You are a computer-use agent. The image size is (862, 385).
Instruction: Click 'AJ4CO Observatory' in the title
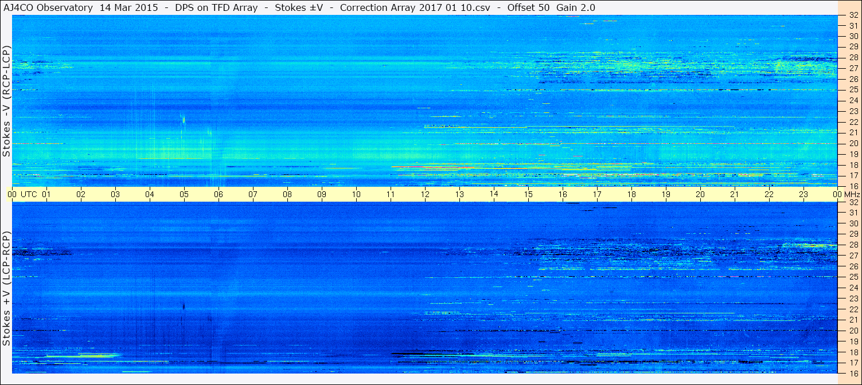(48, 7)
